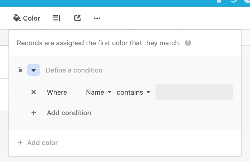Remove the Where condition with X
Viewport: 250px width, 162px height.
coord(34,92)
